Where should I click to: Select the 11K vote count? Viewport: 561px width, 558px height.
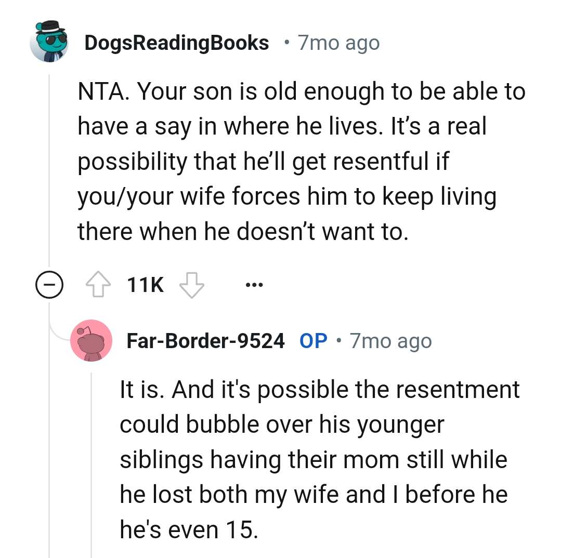(x=145, y=284)
